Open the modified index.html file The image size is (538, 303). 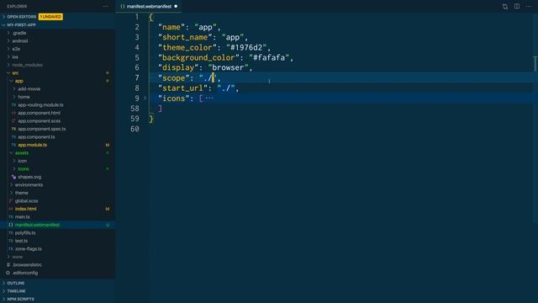(25, 209)
